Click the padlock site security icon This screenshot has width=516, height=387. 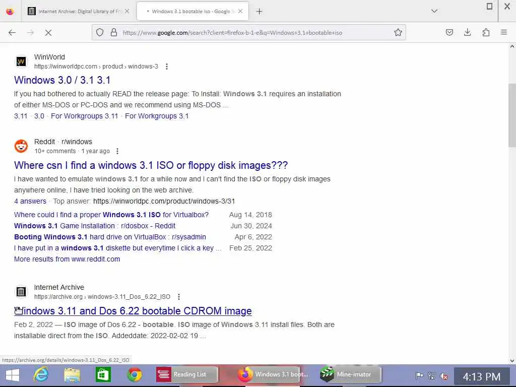tap(113, 32)
